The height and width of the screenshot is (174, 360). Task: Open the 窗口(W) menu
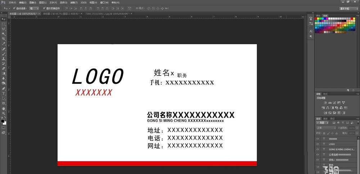[104, 3]
